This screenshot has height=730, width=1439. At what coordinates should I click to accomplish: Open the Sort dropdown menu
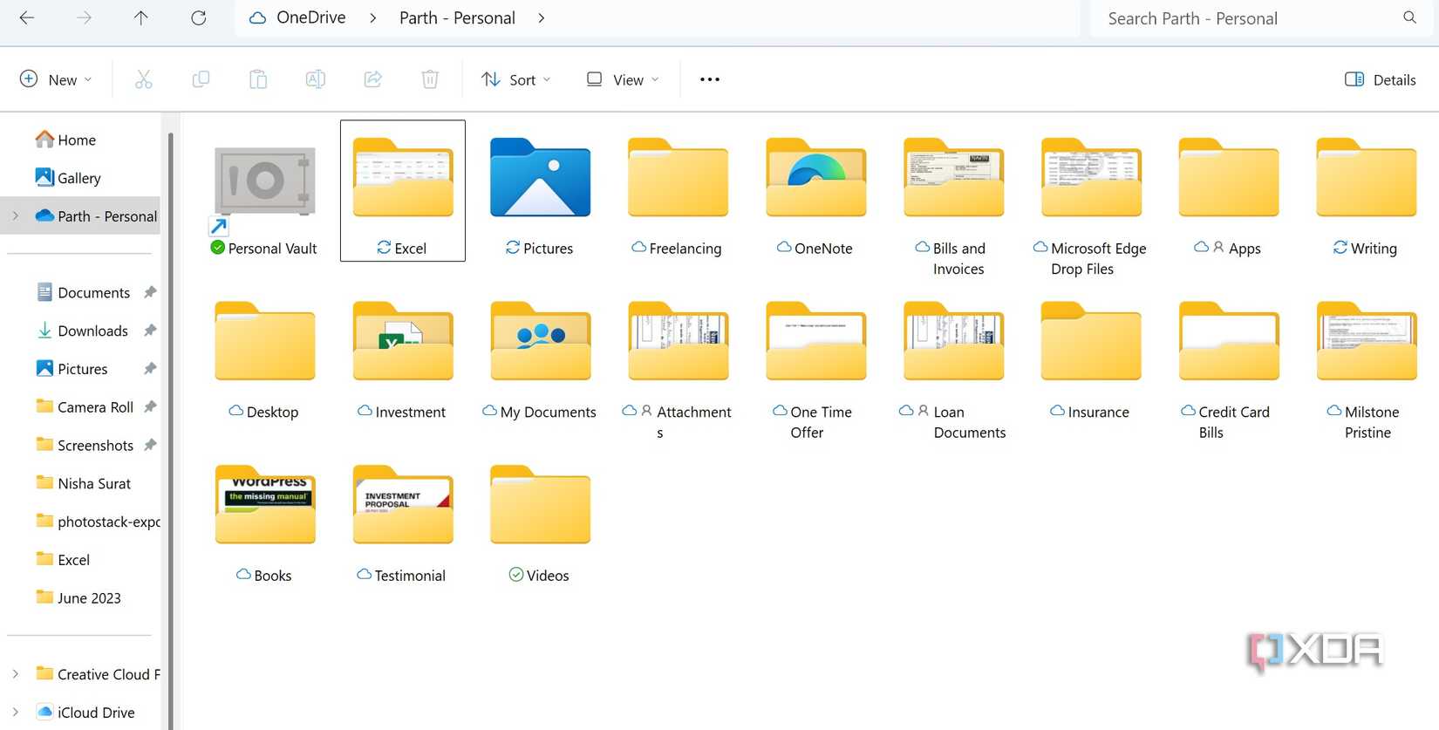pos(515,79)
